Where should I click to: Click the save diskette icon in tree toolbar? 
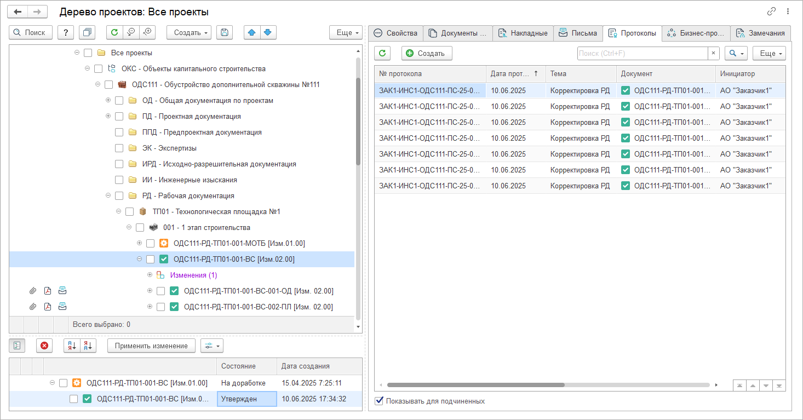tap(225, 33)
